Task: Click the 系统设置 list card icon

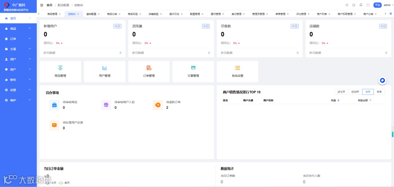Action: point(237,68)
